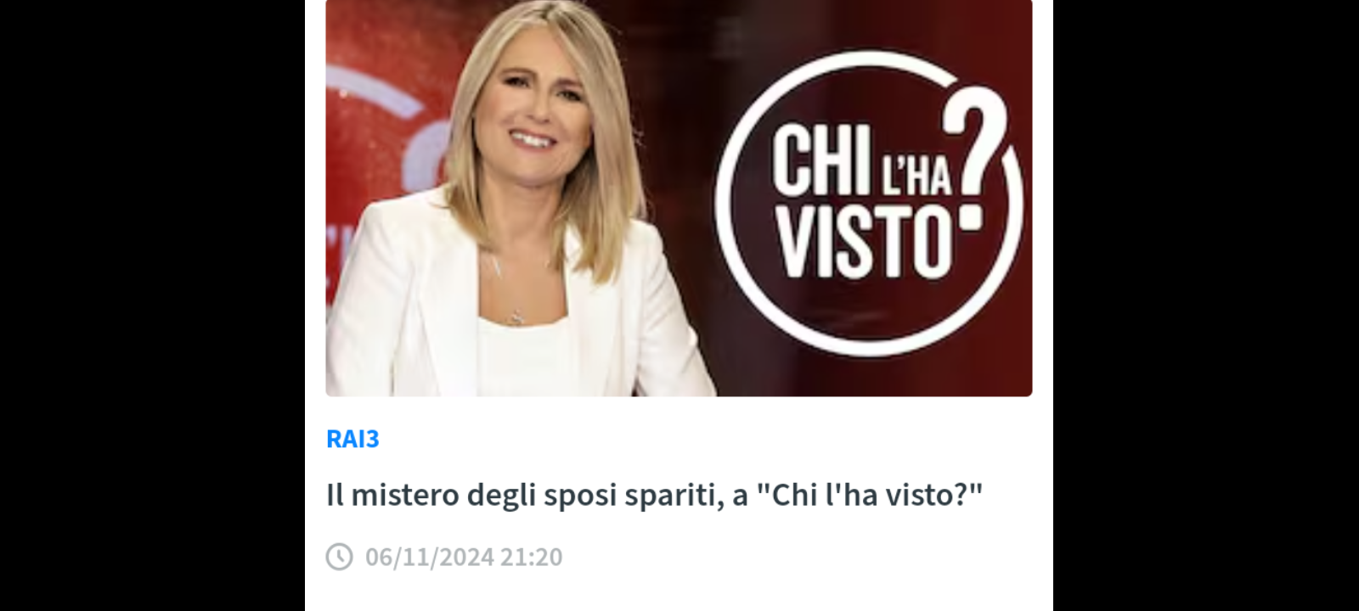Click the word CHI in the logo
Image resolution: width=1359 pixels, height=611 pixels.
pos(813,161)
